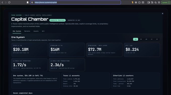
Task: Go forward using the browser forward arrow
Action: click(6, 3)
